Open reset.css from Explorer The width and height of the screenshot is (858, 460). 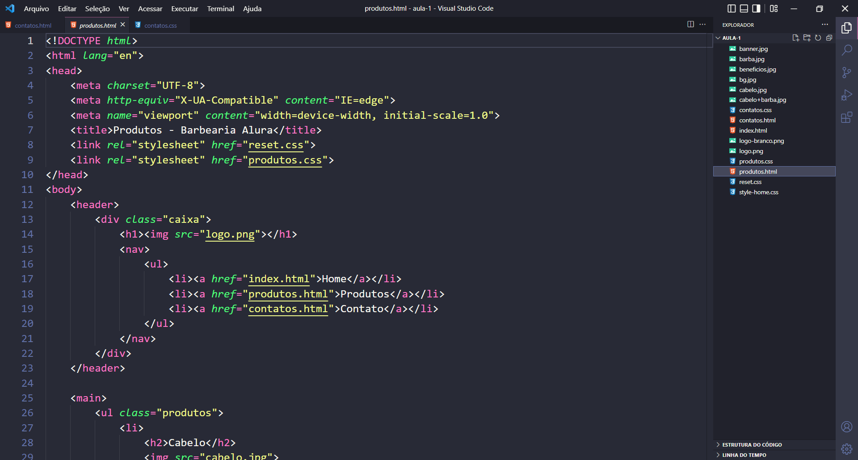[x=774, y=182]
